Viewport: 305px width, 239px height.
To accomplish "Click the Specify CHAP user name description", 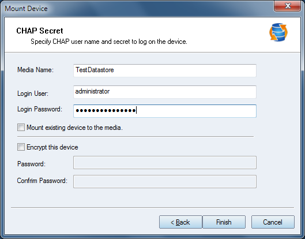I will coord(109,42).
